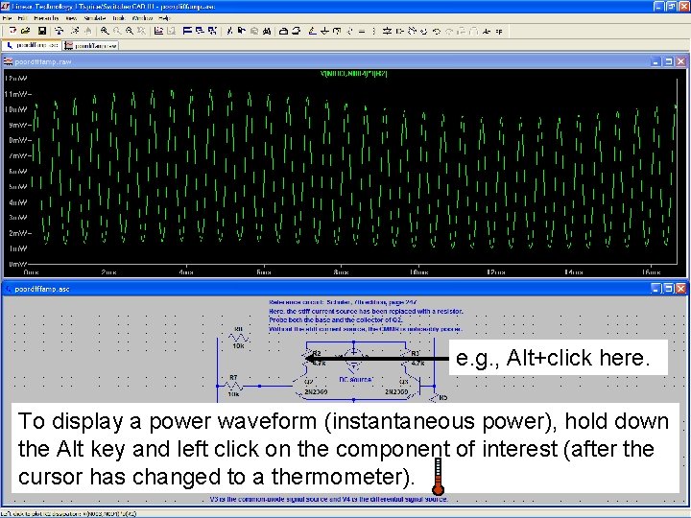Image resolution: width=691 pixels, height=518 pixels.
Task: Click the 10k resistor above R7
Action: [238, 338]
